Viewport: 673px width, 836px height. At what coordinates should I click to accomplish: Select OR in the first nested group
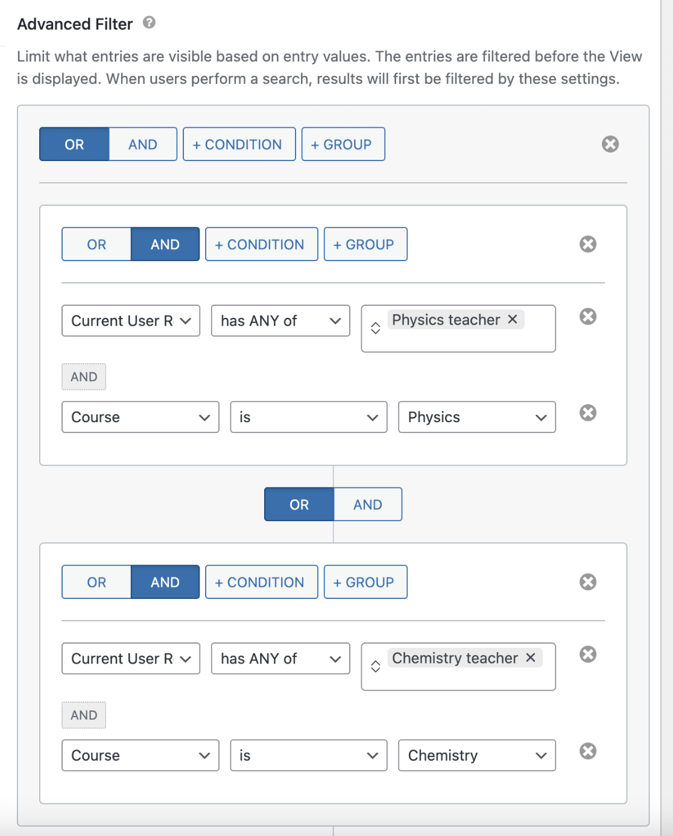(96, 244)
